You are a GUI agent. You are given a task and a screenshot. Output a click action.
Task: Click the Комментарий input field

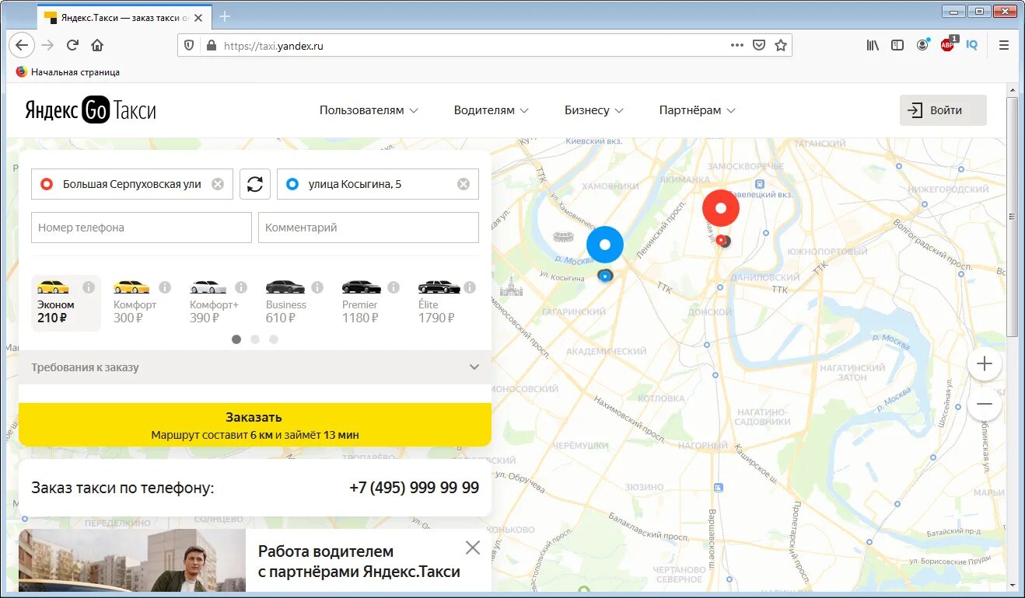pyautogui.click(x=369, y=228)
